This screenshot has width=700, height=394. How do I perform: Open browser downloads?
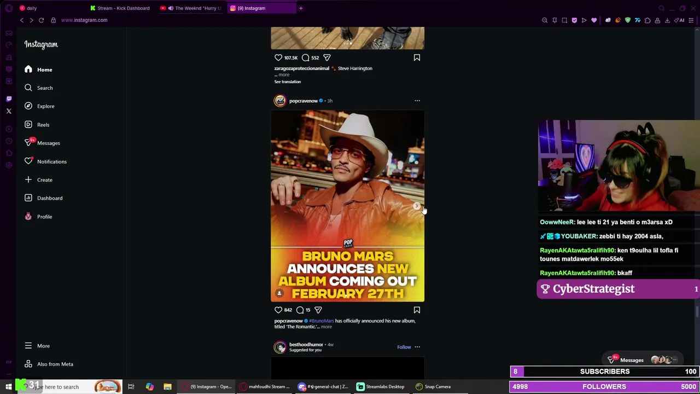[x=667, y=20]
